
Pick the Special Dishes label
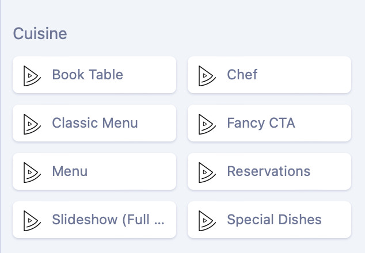pyautogui.click(x=274, y=220)
